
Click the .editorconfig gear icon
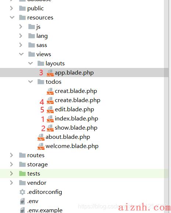pyautogui.click(x=22, y=192)
